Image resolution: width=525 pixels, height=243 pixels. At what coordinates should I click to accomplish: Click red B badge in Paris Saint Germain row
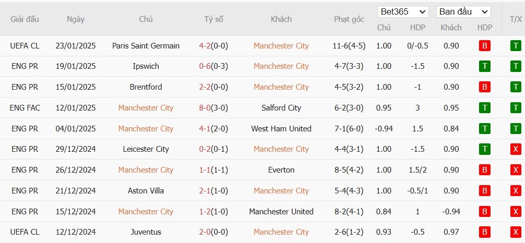click(x=484, y=46)
